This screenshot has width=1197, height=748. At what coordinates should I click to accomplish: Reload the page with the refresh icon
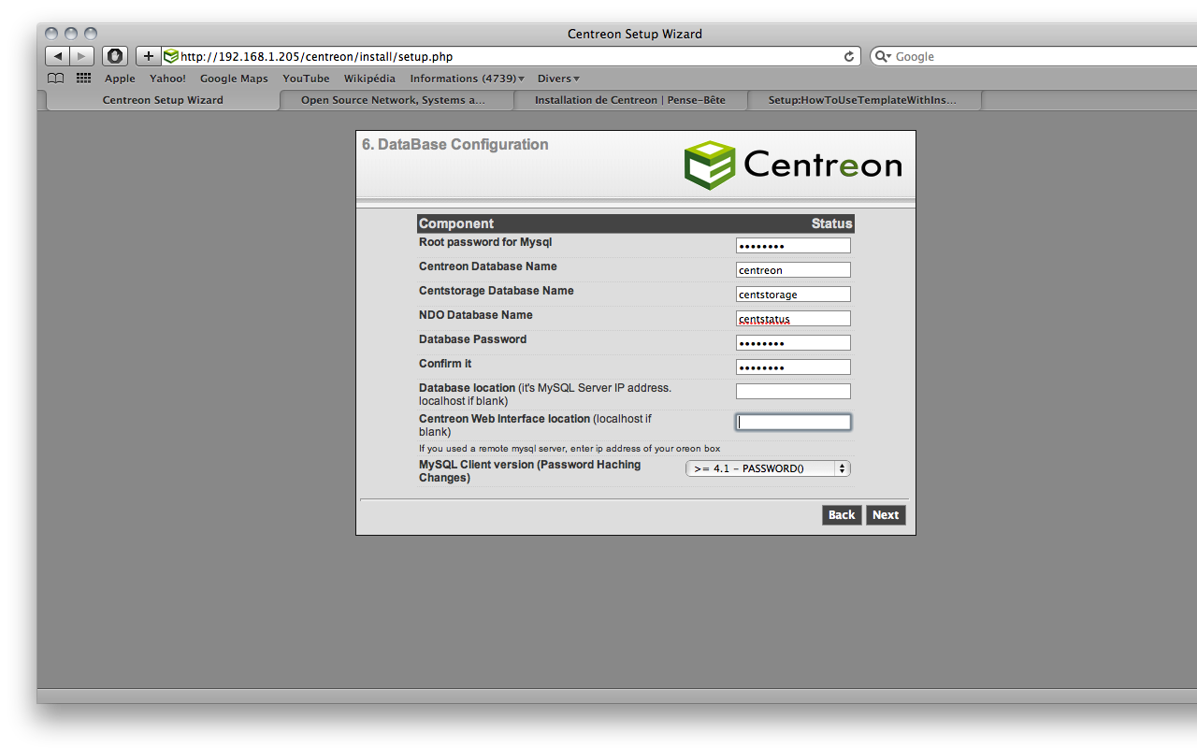849,56
